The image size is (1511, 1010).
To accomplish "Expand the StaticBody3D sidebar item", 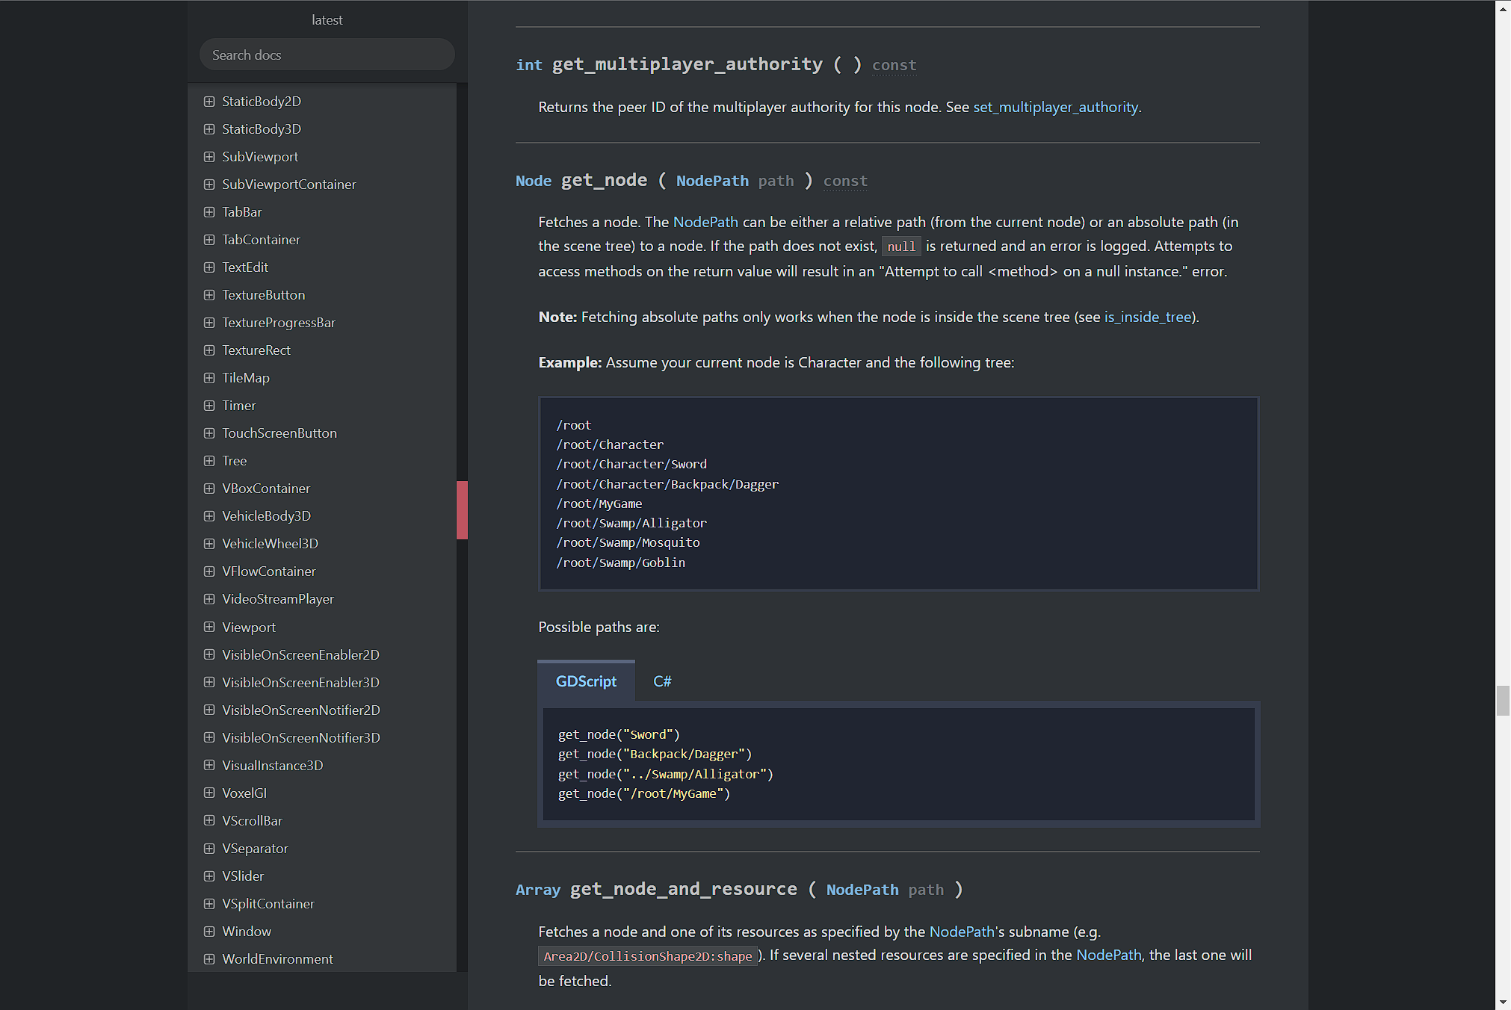I will (209, 129).
